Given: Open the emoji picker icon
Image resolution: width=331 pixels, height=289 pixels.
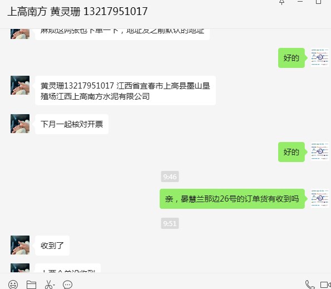Looking at the screenshot, I should [13, 285].
